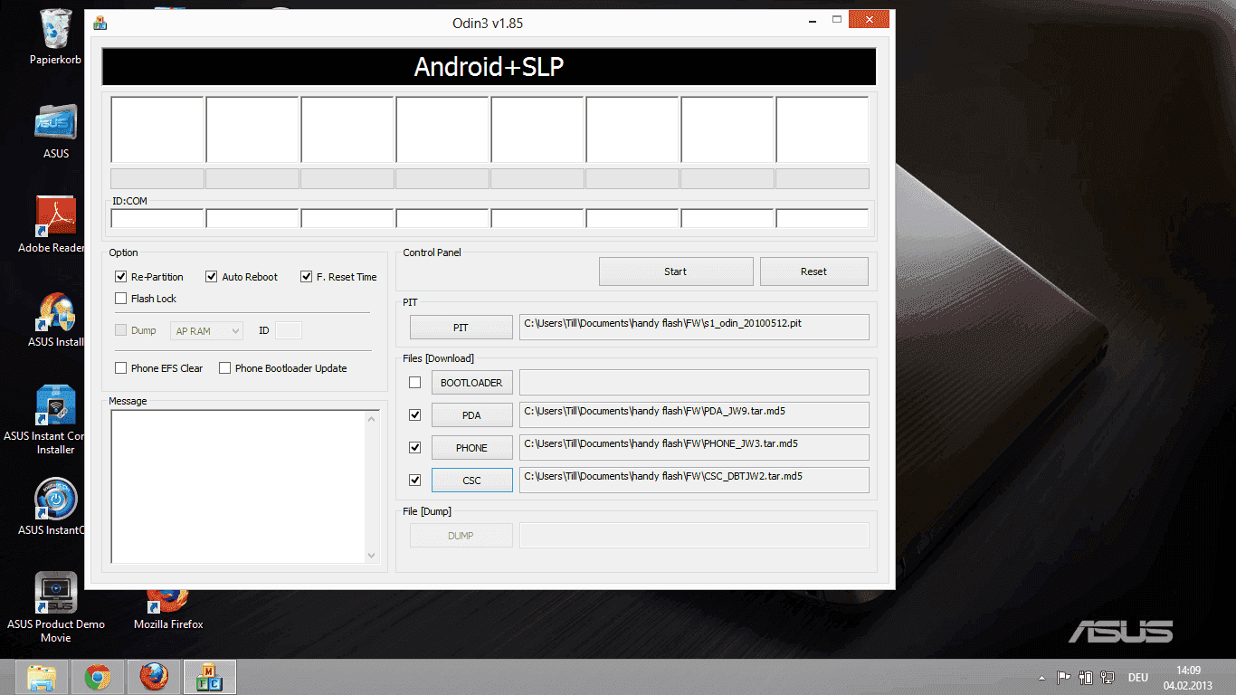Select the Odin3 taskbar button
Image resolution: width=1236 pixels, height=695 pixels.
[210, 677]
